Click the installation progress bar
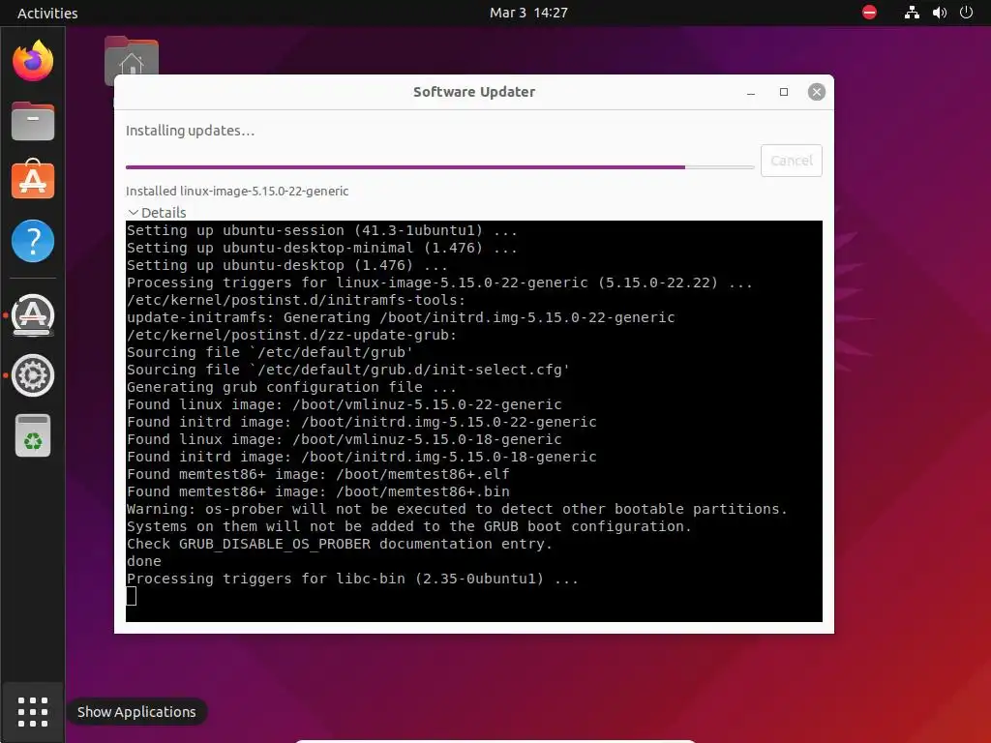 coord(440,167)
